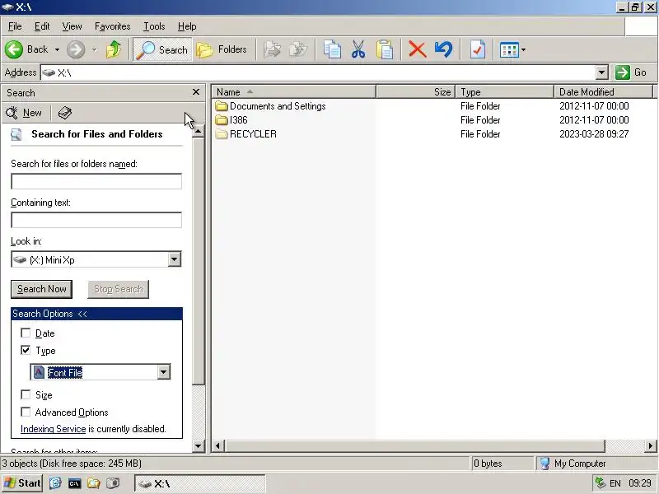Click the greyed Forward arrow icon

pos(76,49)
